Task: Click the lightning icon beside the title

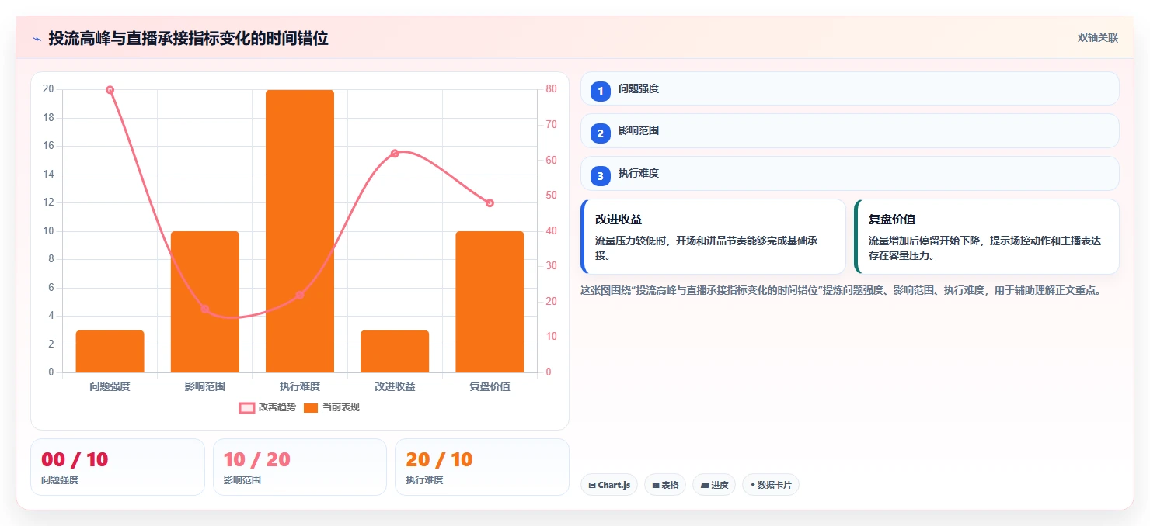Action: tap(37, 38)
